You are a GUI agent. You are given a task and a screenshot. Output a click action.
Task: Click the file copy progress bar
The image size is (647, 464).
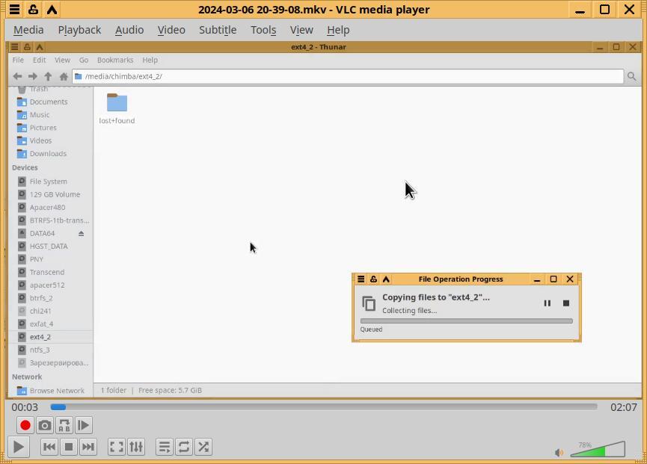point(466,321)
